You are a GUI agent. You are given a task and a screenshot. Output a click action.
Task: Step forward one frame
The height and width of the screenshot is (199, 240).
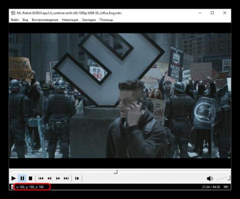tap(77, 178)
